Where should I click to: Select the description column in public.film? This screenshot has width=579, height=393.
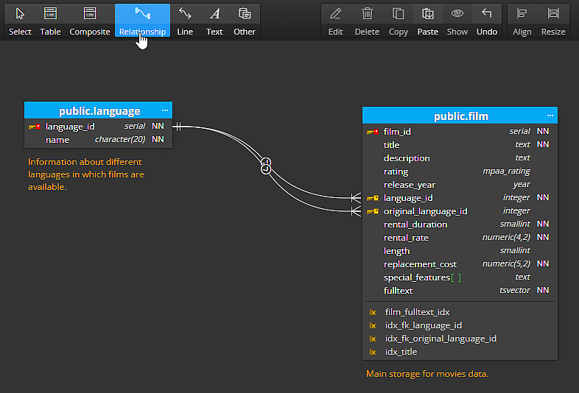460,158
